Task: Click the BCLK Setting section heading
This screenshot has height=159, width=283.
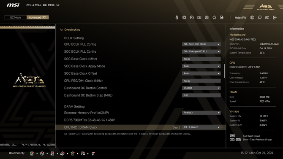Action: [74, 38]
